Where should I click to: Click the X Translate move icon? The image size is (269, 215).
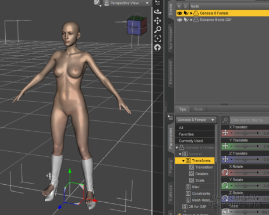(x=225, y=133)
